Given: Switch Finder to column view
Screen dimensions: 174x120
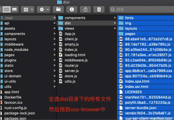Looking at the screenshot, I should point(6,9).
